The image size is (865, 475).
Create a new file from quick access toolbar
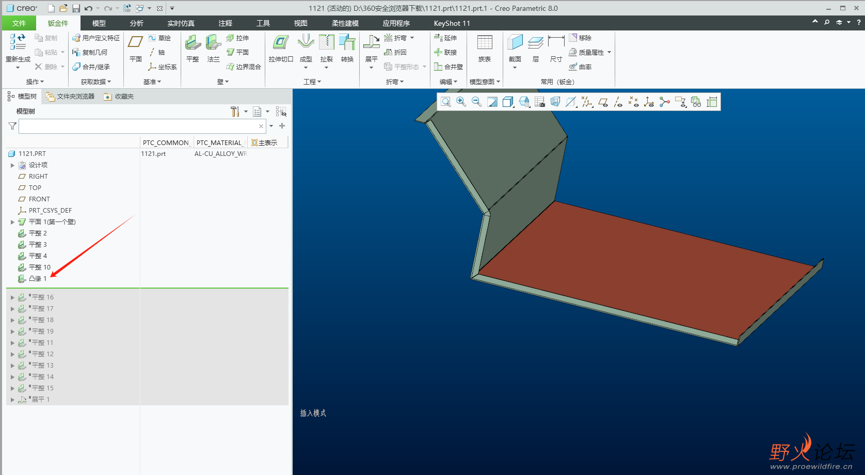[x=51, y=8]
